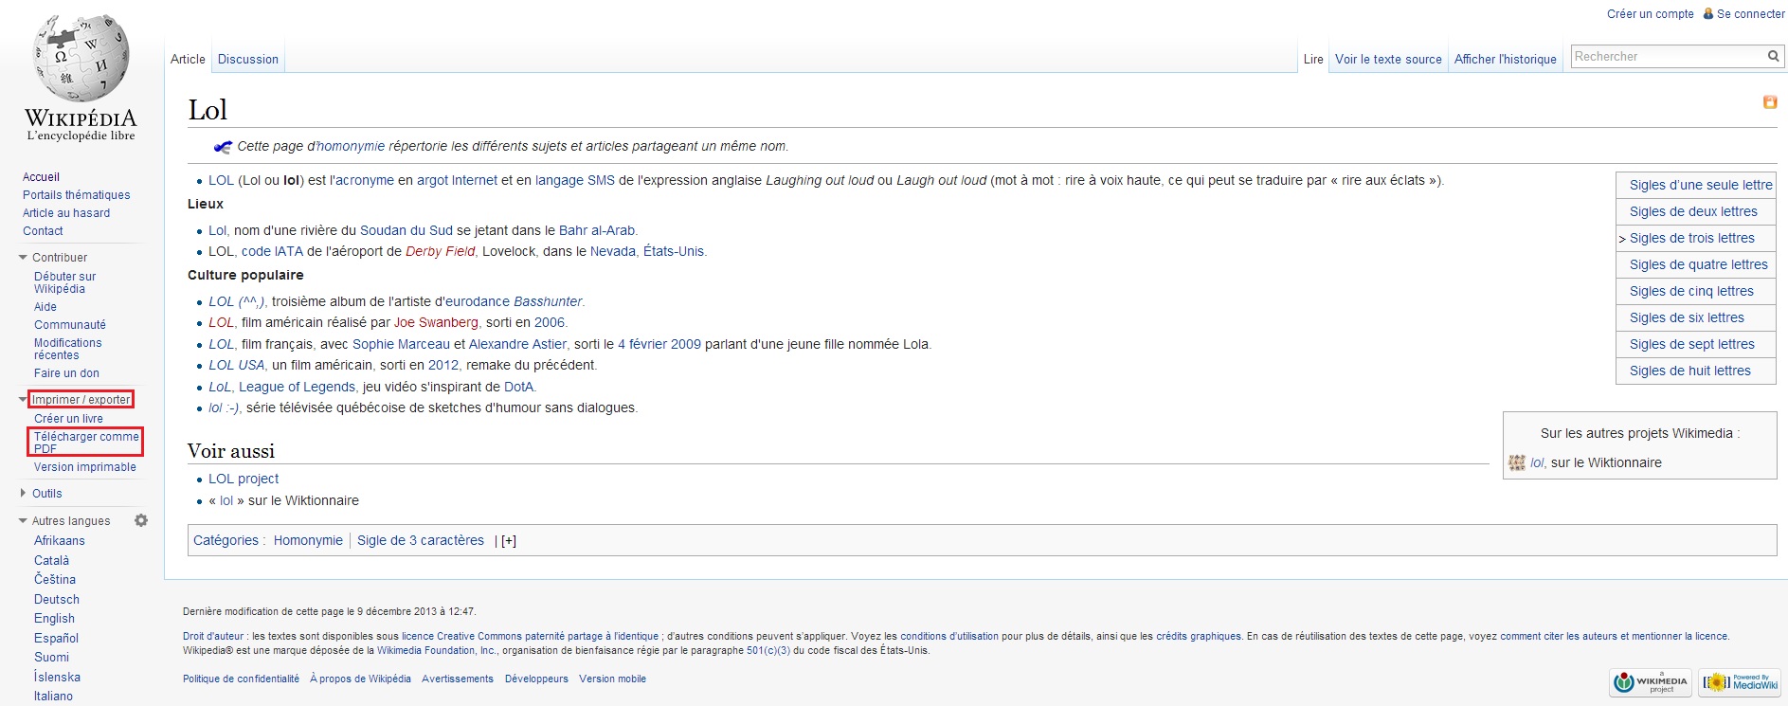Screen dimensions: 1788x706
Task: Select Afrikaans language link
Action: tap(60, 541)
